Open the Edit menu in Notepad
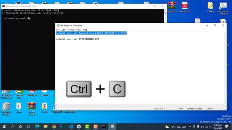 tap(63, 30)
